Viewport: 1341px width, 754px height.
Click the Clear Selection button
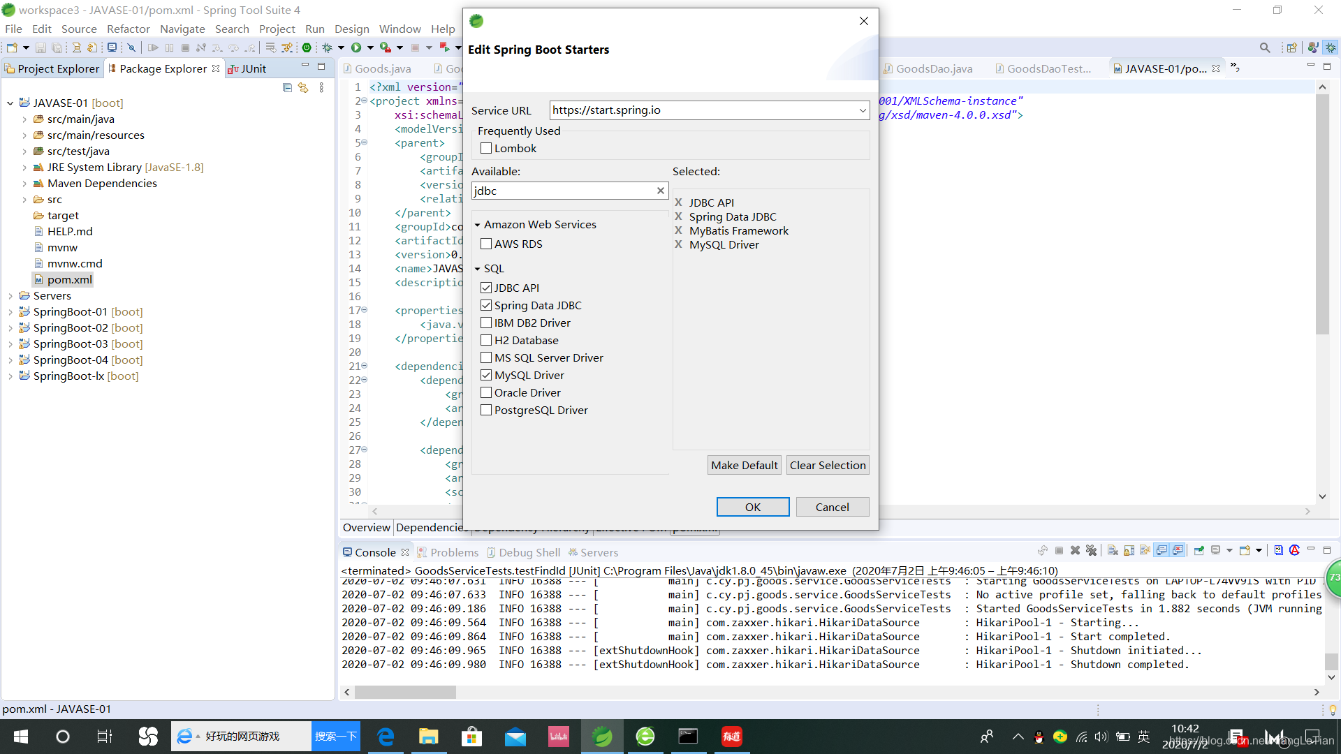(828, 465)
